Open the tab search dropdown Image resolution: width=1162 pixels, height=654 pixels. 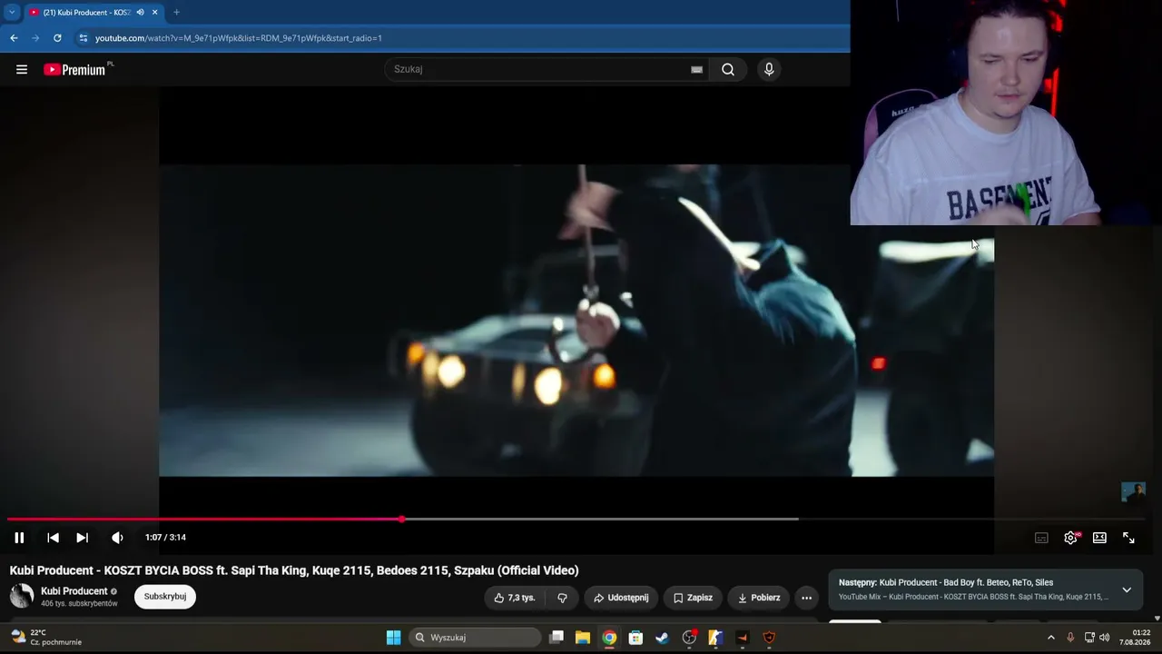tap(12, 13)
